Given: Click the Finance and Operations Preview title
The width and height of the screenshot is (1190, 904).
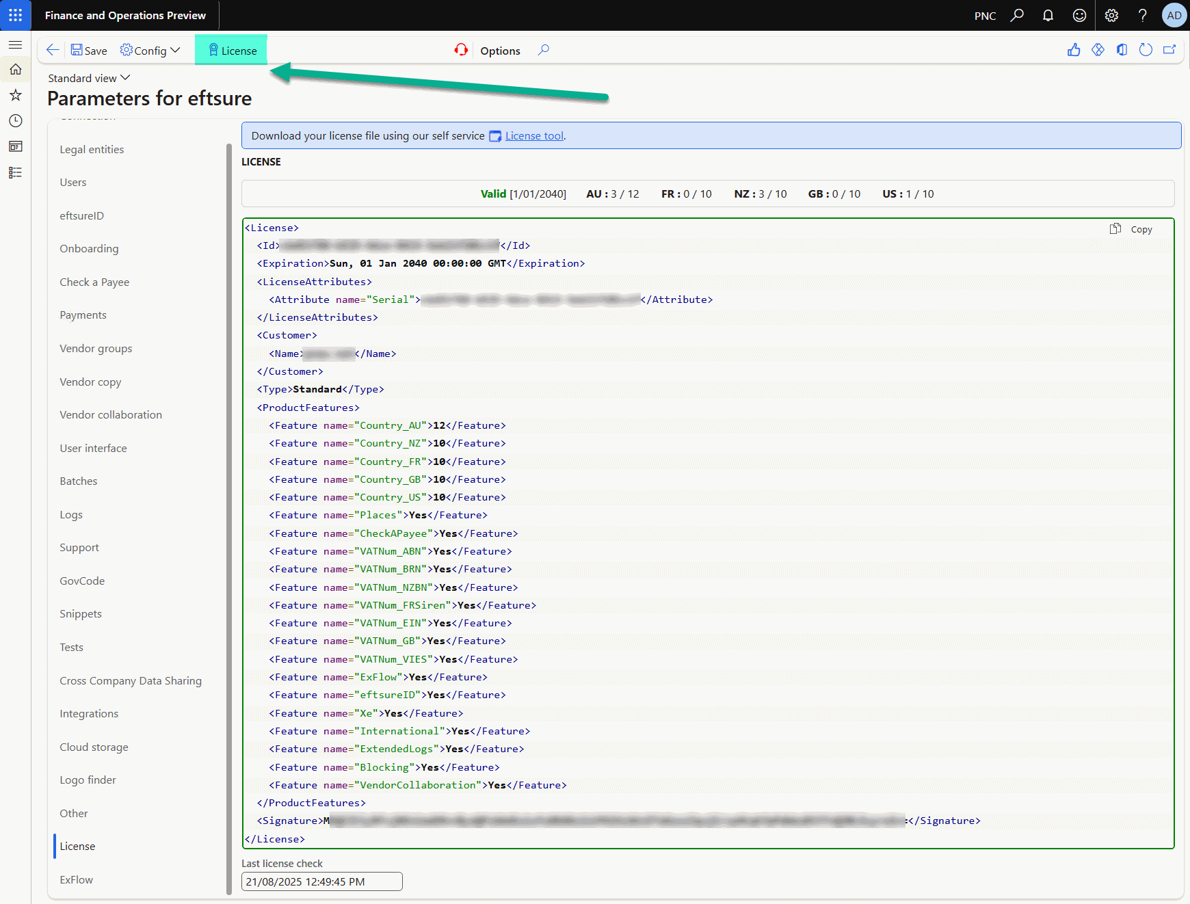Looking at the screenshot, I should click(125, 15).
